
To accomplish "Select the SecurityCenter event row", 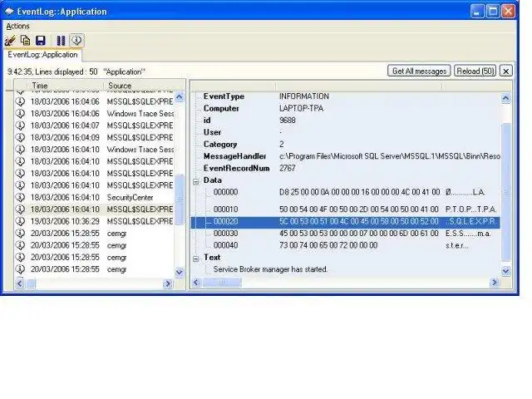I will pyautogui.click(x=94, y=198).
